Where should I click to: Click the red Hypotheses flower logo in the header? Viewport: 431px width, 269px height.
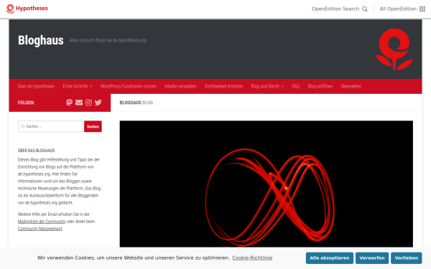pyautogui.click(x=394, y=49)
